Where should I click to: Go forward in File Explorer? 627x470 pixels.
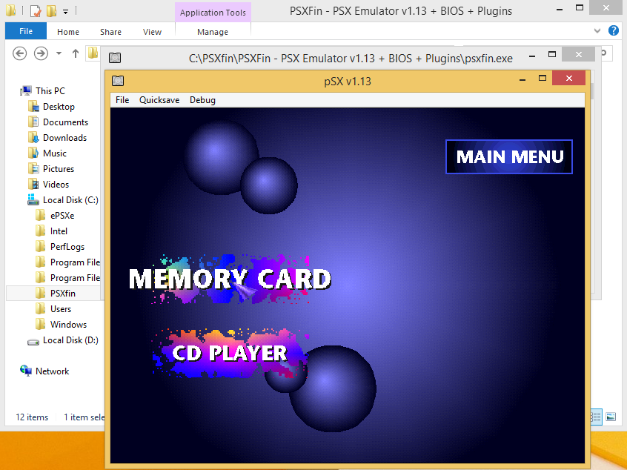coord(41,53)
